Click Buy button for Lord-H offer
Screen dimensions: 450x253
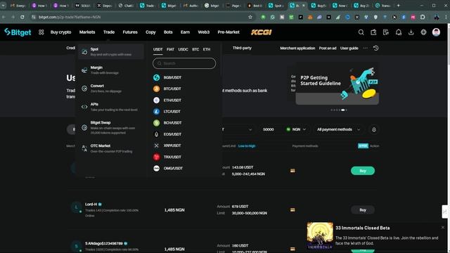(363, 210)
